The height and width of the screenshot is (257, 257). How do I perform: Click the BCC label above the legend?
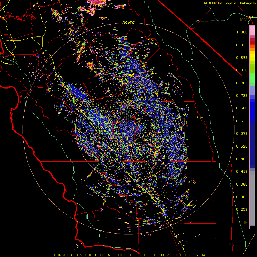251,17
